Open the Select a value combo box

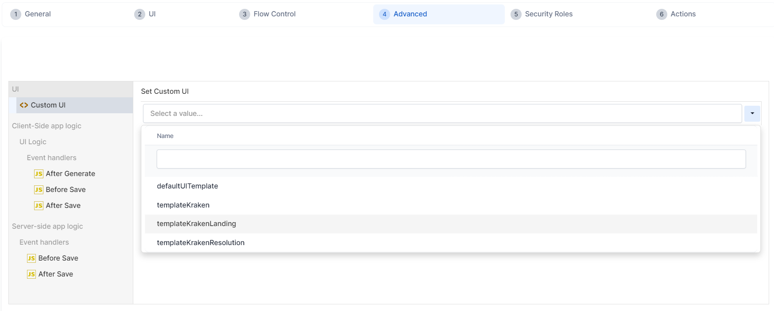(x=441, y=114)
